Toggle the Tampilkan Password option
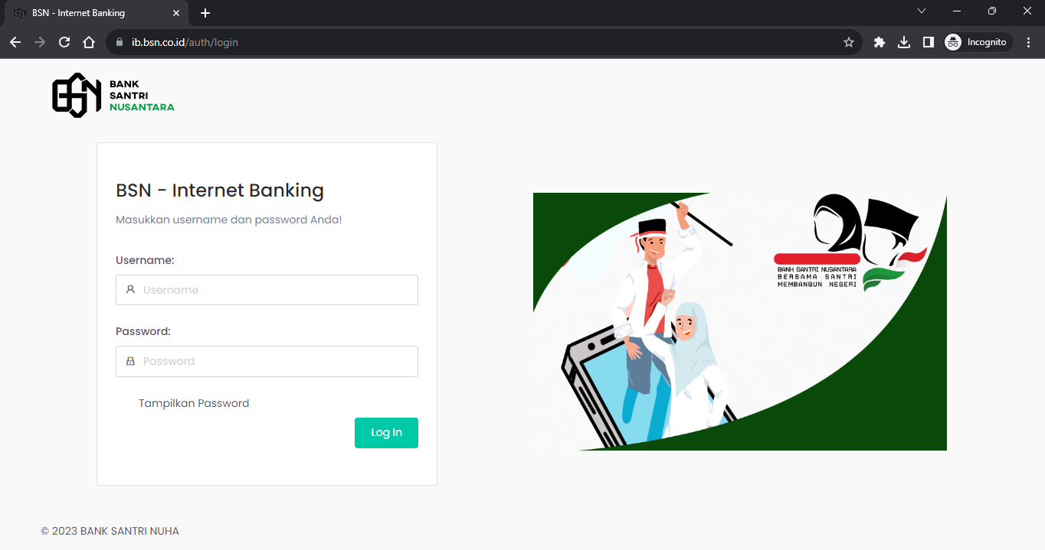 (194, 403)
